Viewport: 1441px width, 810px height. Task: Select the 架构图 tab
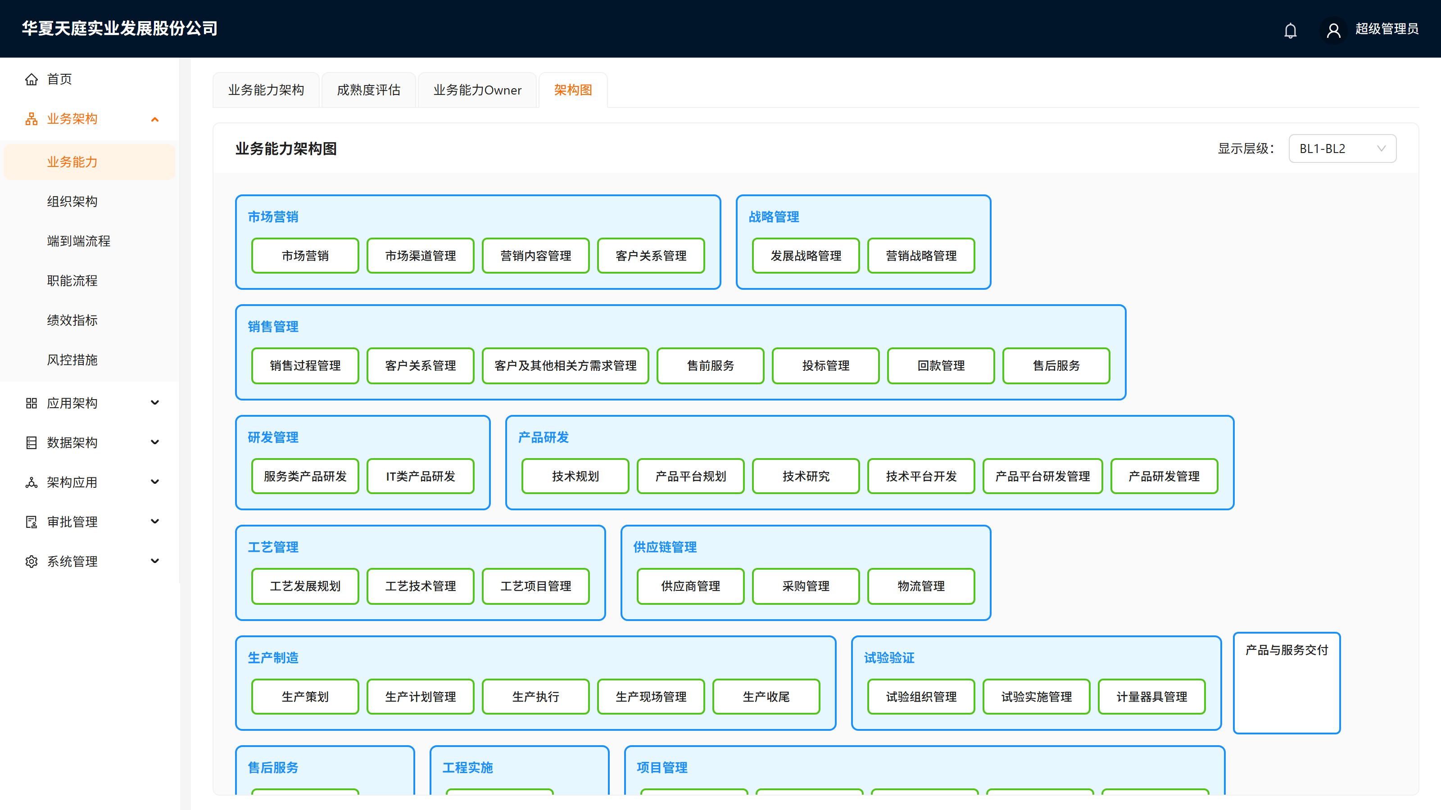tap(573, 90)
